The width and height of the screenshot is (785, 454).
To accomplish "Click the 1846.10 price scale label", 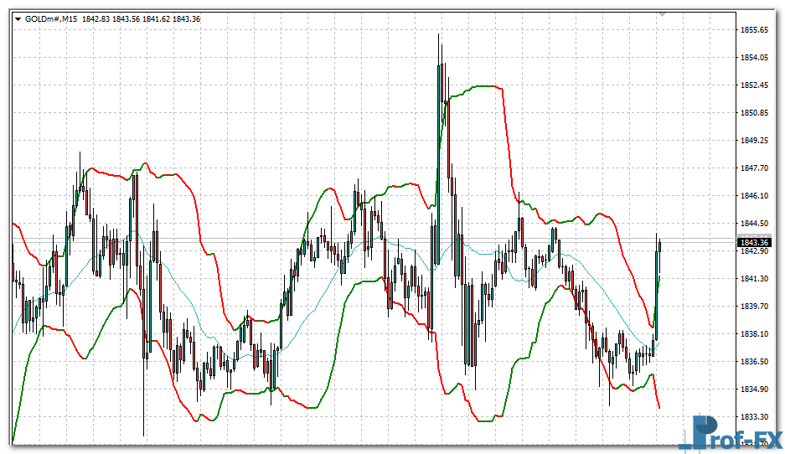I will coord(755,196).
